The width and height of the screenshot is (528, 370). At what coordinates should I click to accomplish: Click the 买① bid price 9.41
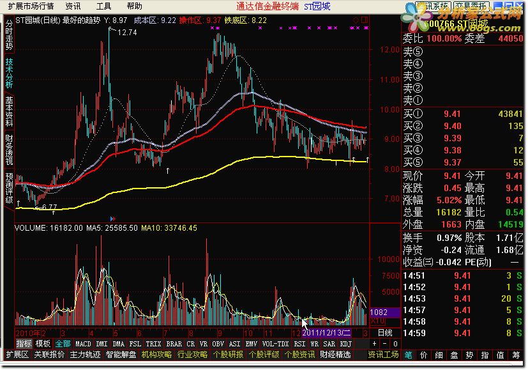point(452,114)
